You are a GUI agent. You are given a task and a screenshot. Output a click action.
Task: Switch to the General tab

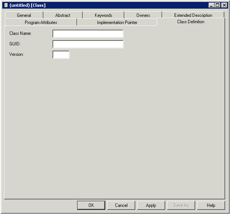[24, 15]
